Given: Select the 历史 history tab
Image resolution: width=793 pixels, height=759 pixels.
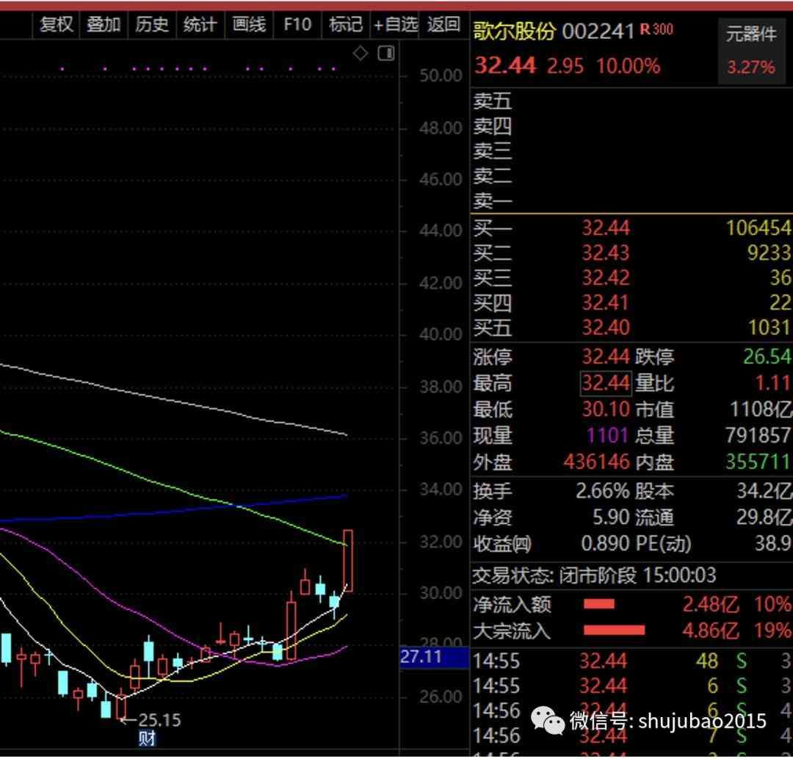Looking at the screenshot, I should point(152,25).
